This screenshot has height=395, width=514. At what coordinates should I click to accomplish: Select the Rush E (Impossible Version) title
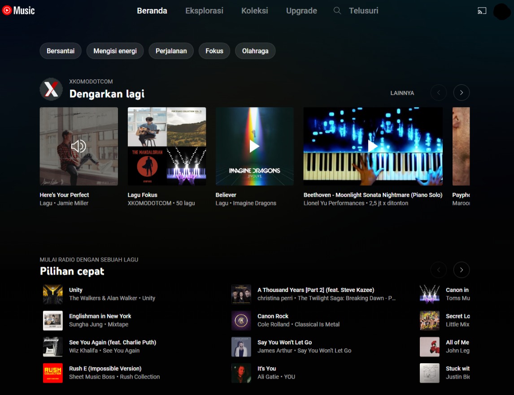coord(105,369)
